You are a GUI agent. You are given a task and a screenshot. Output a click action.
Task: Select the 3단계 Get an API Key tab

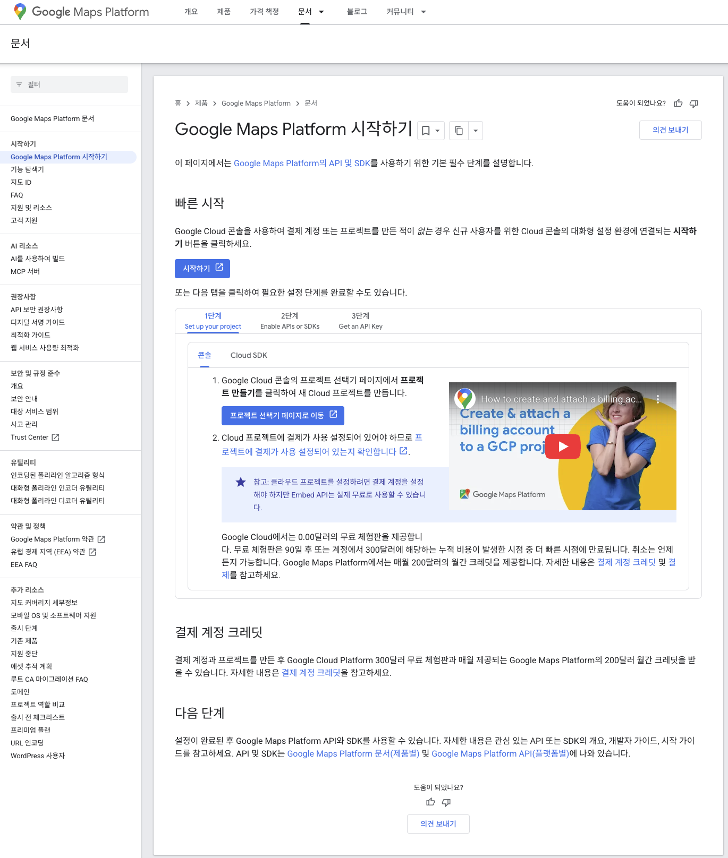360,321
